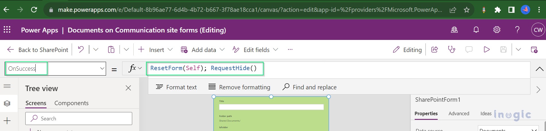The height and width of the screenshot is (131, 546).
Task: Toggle the Editing mode button
Action: click(x=407, y=50)
